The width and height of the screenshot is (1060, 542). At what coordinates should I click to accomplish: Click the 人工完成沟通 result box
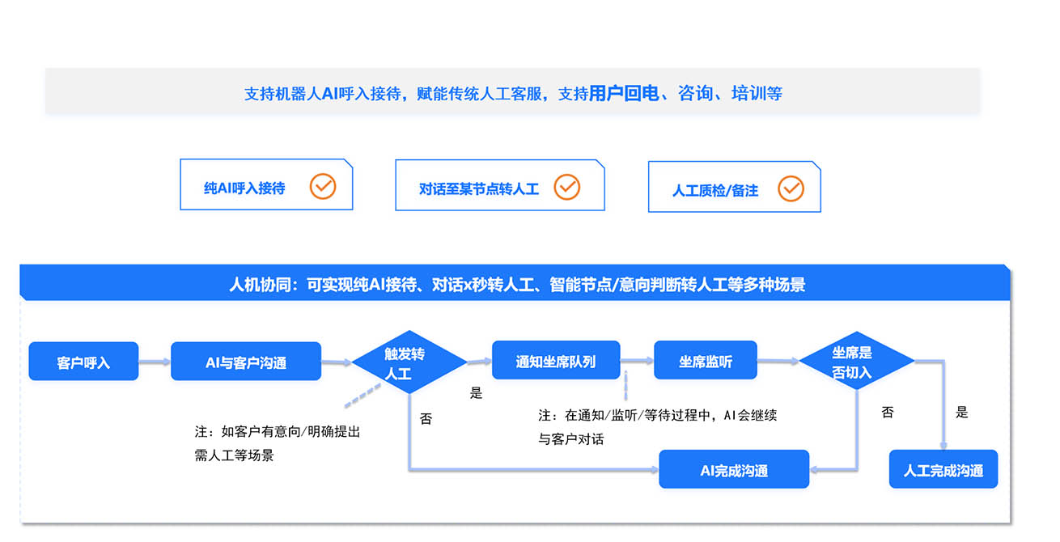(943, 469)
